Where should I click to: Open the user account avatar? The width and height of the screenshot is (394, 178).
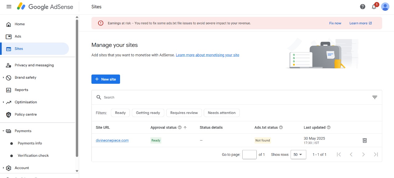[x=385, y=6]
